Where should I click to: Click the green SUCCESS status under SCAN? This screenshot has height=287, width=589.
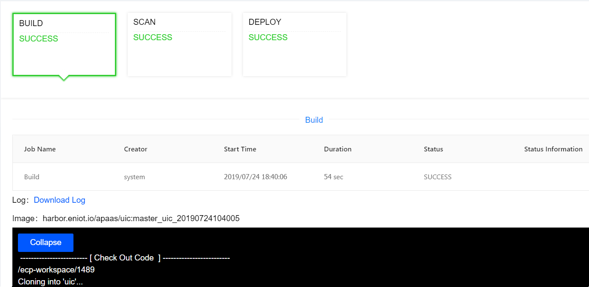pos(152,38)
